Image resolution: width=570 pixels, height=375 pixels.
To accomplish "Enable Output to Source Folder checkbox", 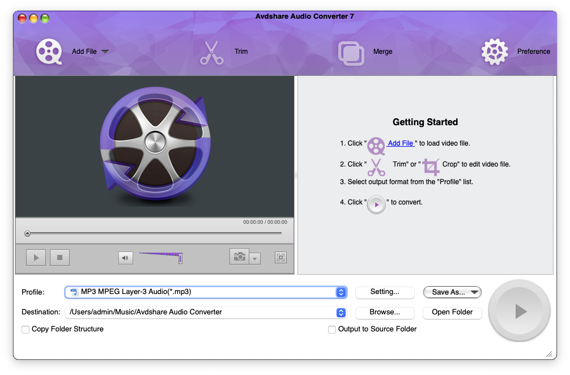I will pyautogui.click(x=332, y=330).
